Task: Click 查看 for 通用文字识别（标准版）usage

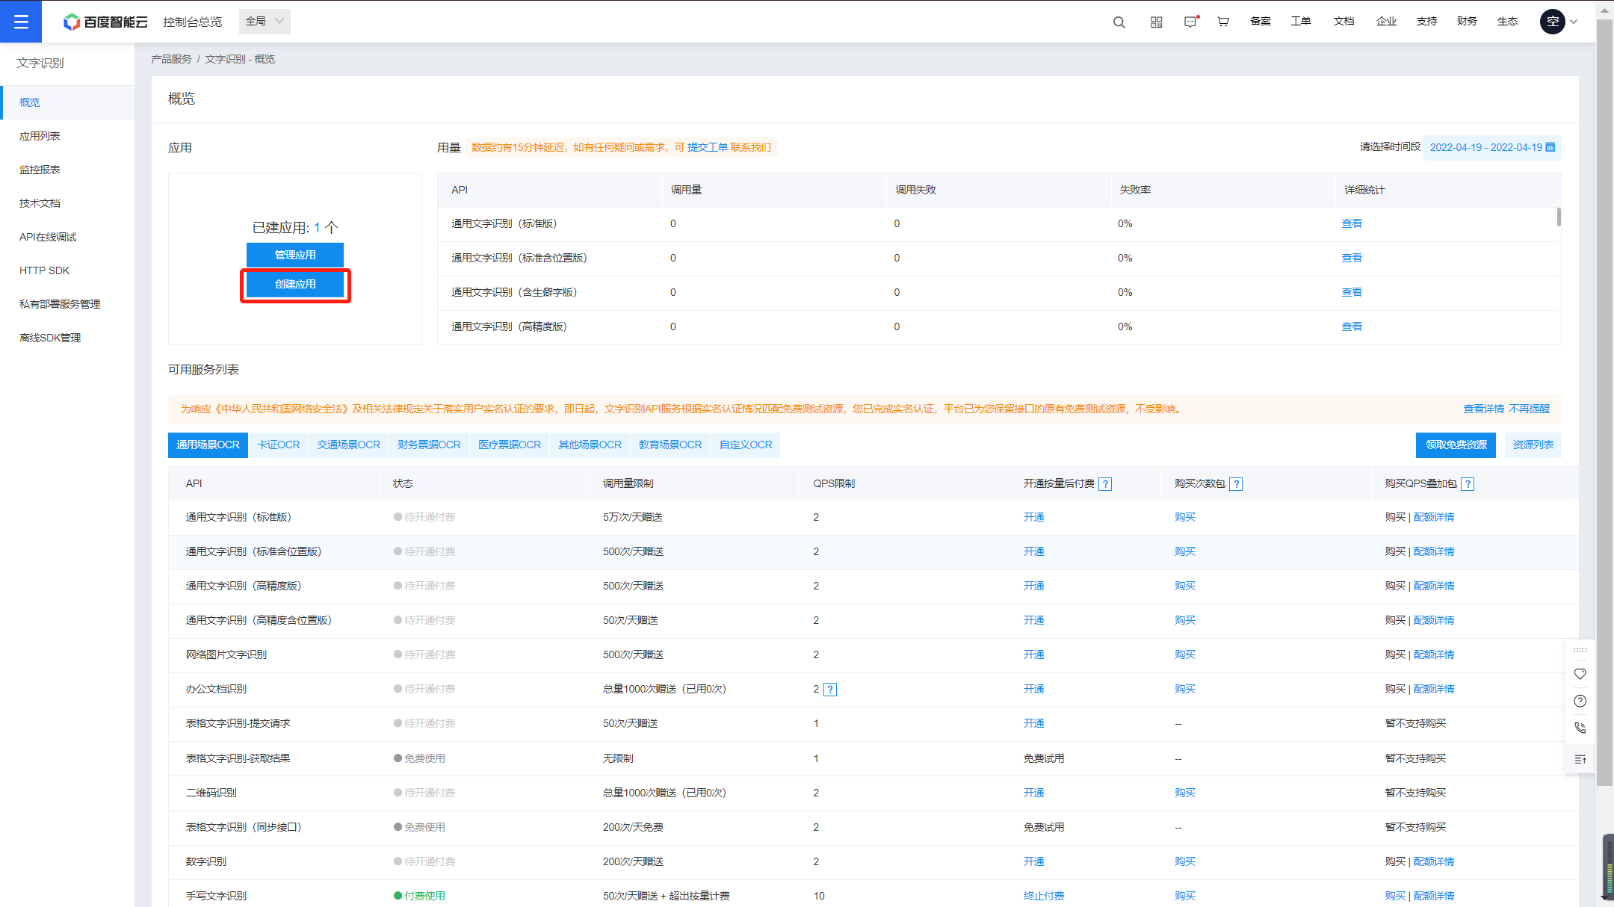Action: click(1352, 223)
